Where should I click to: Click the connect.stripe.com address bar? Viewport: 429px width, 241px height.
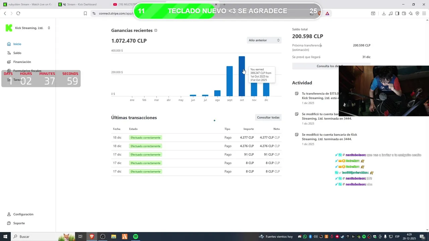click(116, 13)
